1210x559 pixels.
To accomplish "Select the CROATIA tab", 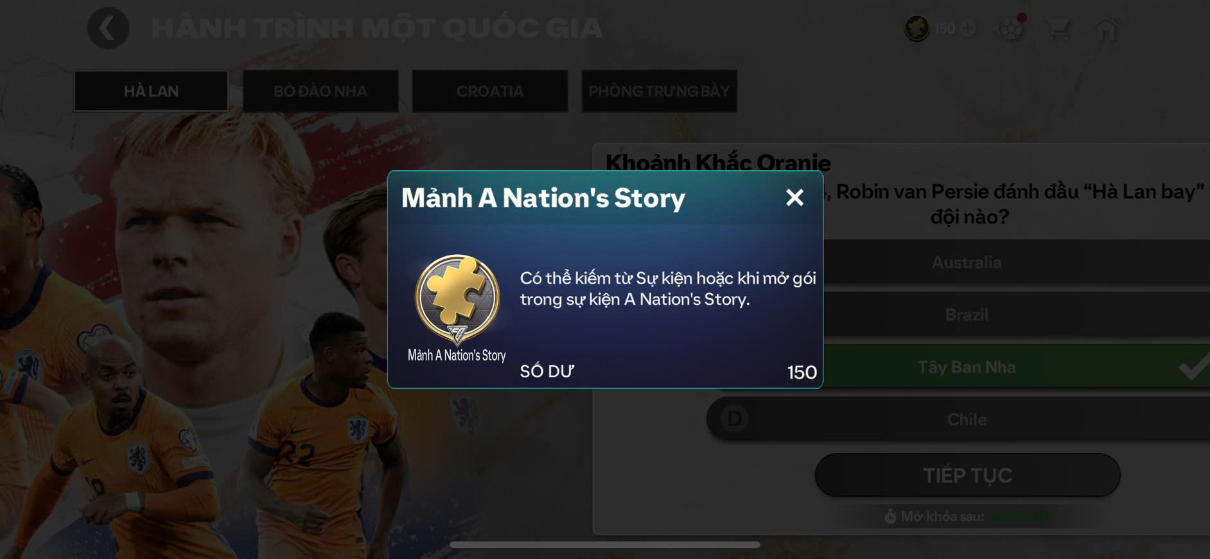I will coord(490,91).
